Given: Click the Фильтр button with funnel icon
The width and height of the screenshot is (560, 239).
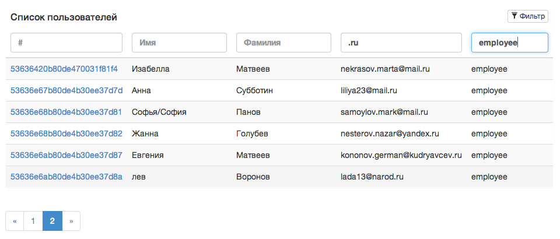Looking at the screenshot, I should click(527, 16).
